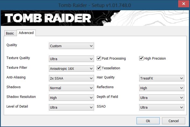The image size is (190, 127).
Task: Open the Texture Quality dropdown
Action: click(x=71, y=59)
